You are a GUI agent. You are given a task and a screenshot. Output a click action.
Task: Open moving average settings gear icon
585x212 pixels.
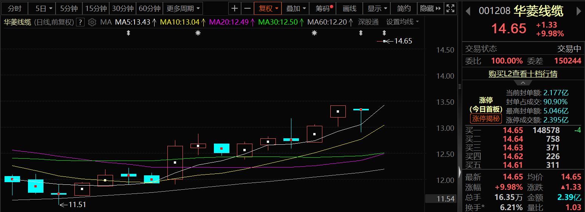[92, 22]
